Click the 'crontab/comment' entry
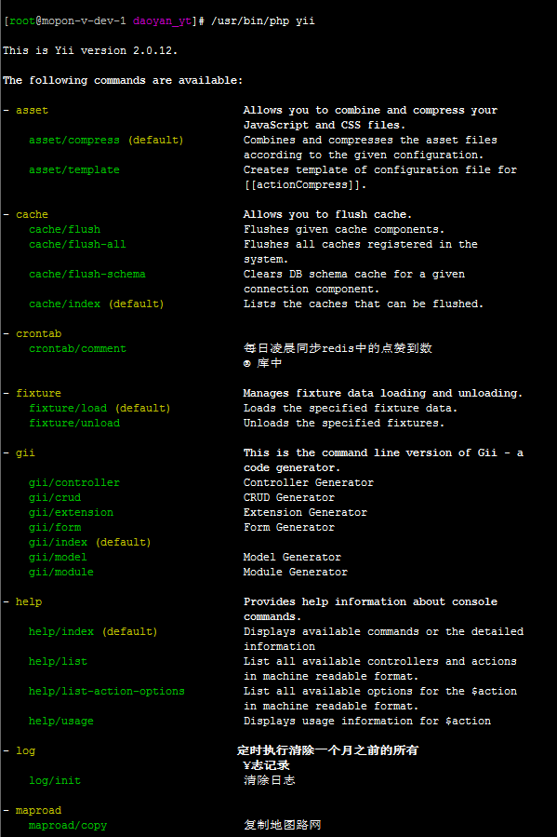This screenshot has height=837, width=557. coord(77,348)
